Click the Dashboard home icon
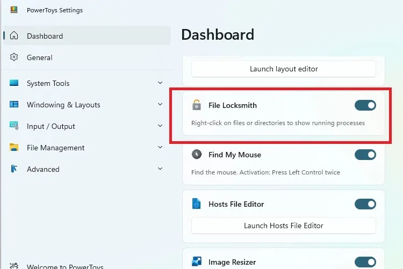 click(14, 35)
